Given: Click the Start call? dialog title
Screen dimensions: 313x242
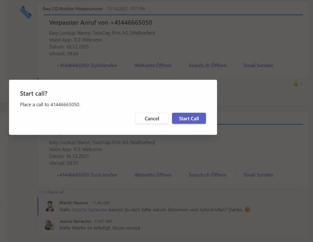Looking at the screenshot, I should (34, 93).
